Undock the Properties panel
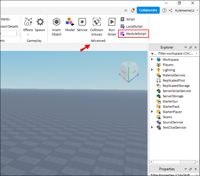The image size is (200, 176). pyautogui.click(x=191, y=169)
